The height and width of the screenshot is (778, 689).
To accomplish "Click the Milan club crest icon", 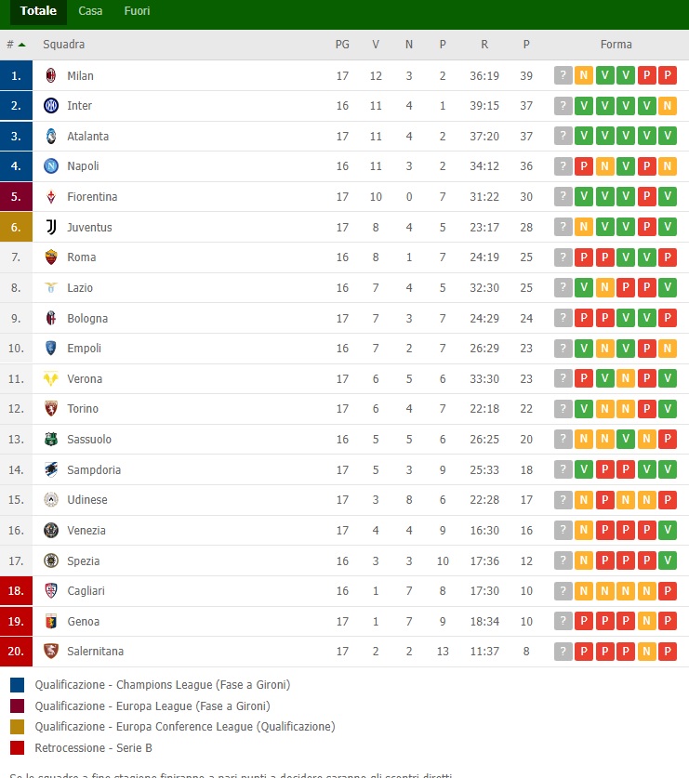I will click(51, 75).
